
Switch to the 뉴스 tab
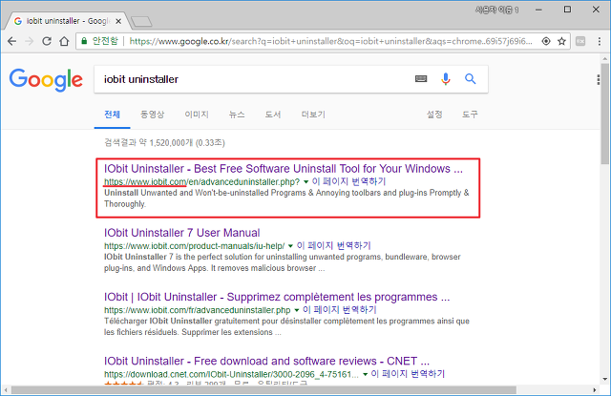(237, 115)
